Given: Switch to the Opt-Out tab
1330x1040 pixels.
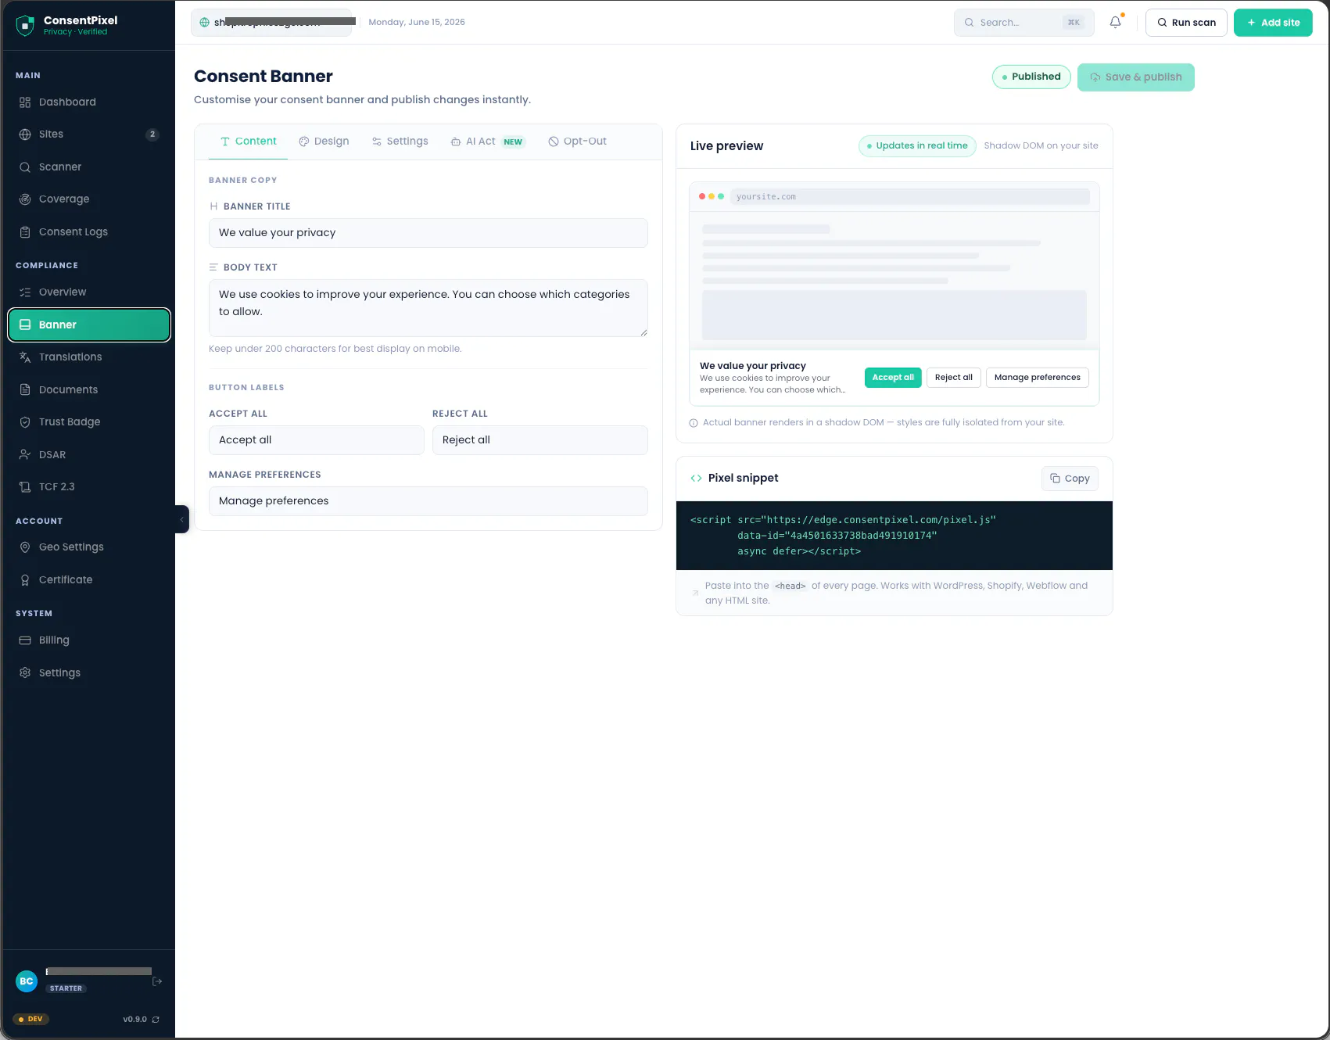Looking at the screenshot, I should 577,142.
